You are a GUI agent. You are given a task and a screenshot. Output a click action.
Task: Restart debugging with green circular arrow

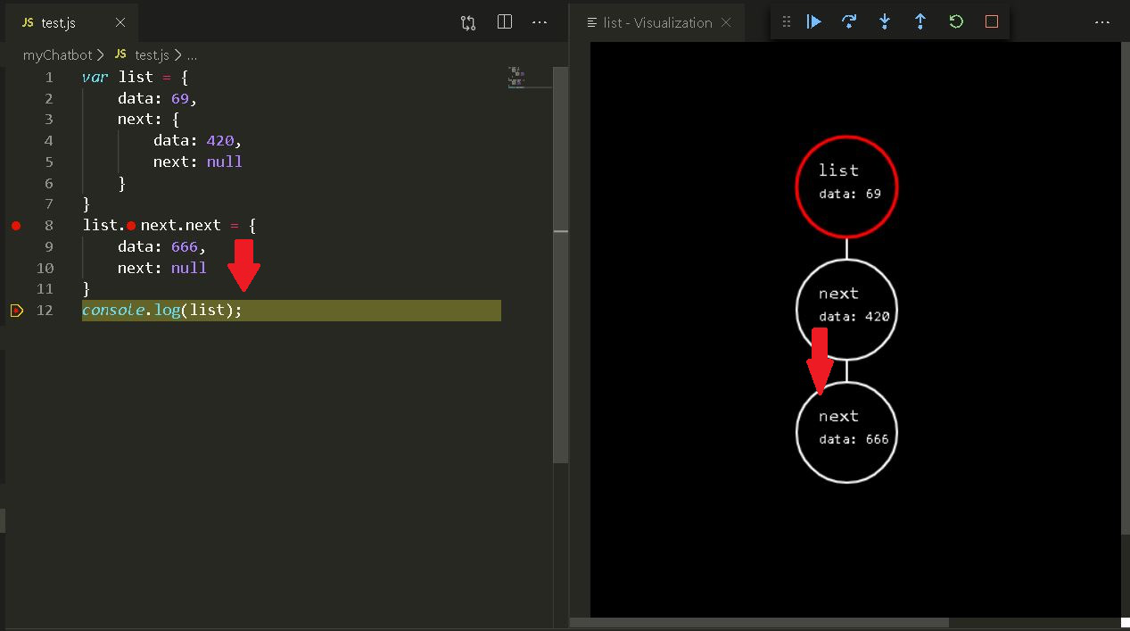(x=956, y=21)
